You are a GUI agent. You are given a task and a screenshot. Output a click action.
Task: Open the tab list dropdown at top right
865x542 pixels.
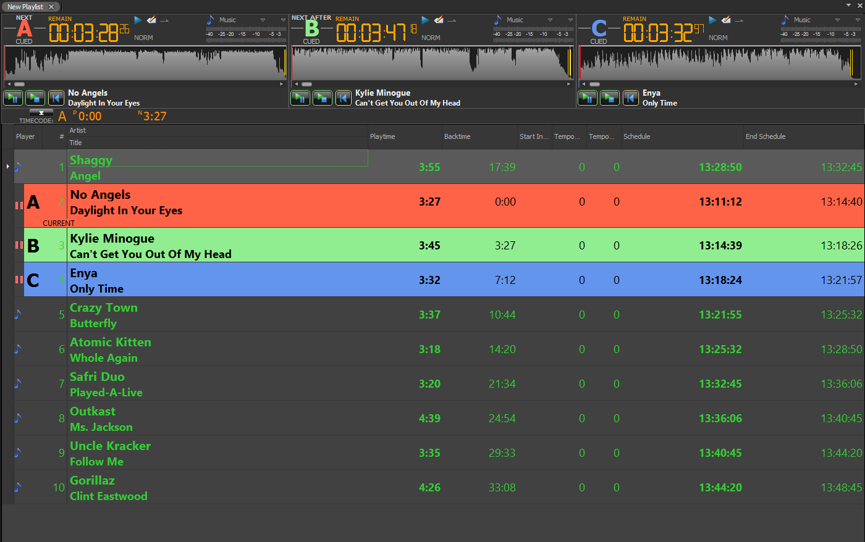pos(848,5)
